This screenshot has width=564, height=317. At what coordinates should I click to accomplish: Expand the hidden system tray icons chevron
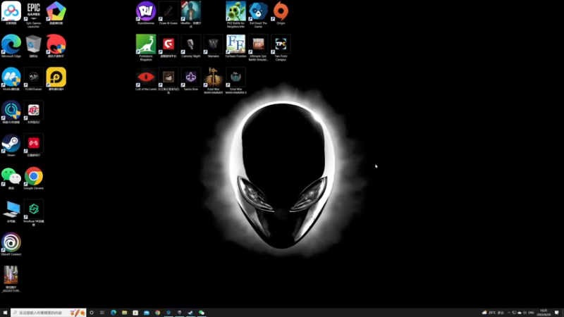pos(508,313)
